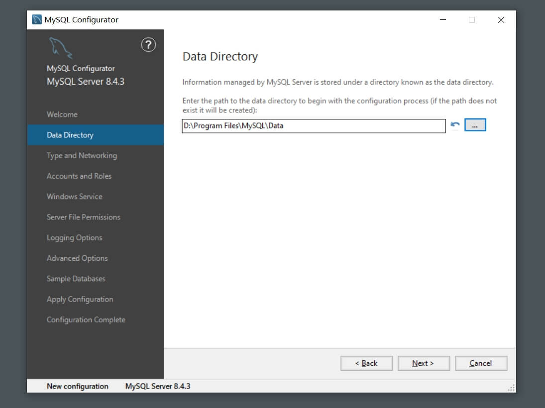Minimize the MySQL Configurator window
Screen dimensions: 545x408
pyautogui.click(x=443, y=20)
